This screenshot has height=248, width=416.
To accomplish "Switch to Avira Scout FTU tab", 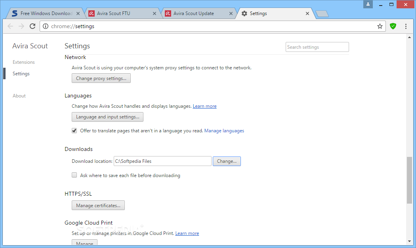I will point(121,13).
